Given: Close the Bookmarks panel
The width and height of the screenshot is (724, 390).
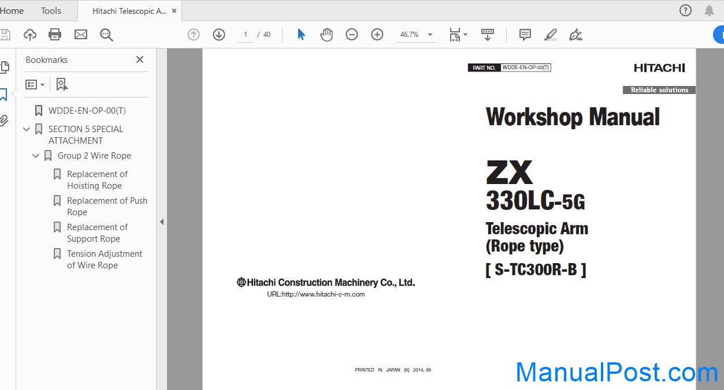Looking at the screenshot, I should [140, 59].
